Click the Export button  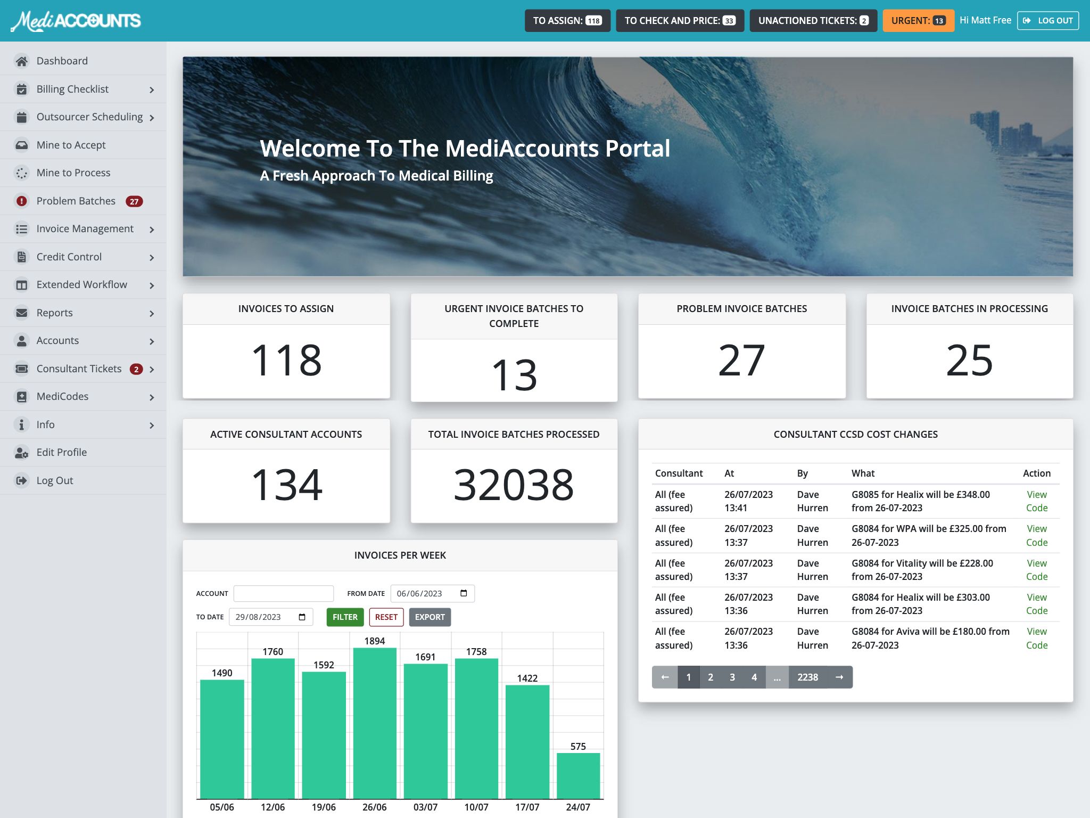click(x=430, y=617)
